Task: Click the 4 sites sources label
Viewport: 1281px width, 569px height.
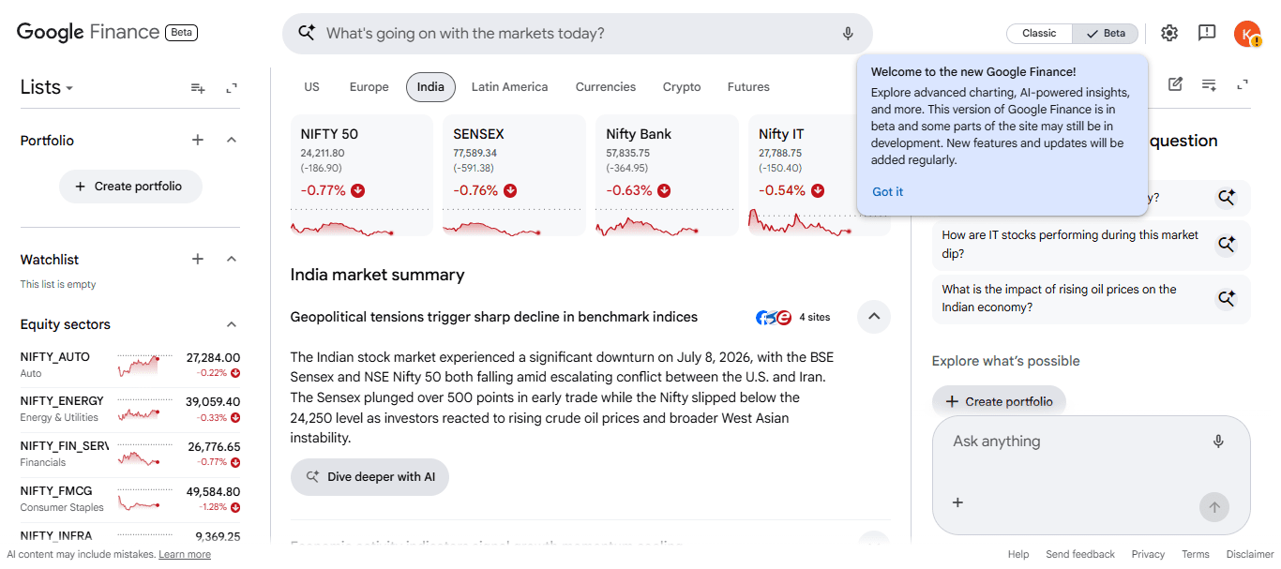Action: point(814,318)
